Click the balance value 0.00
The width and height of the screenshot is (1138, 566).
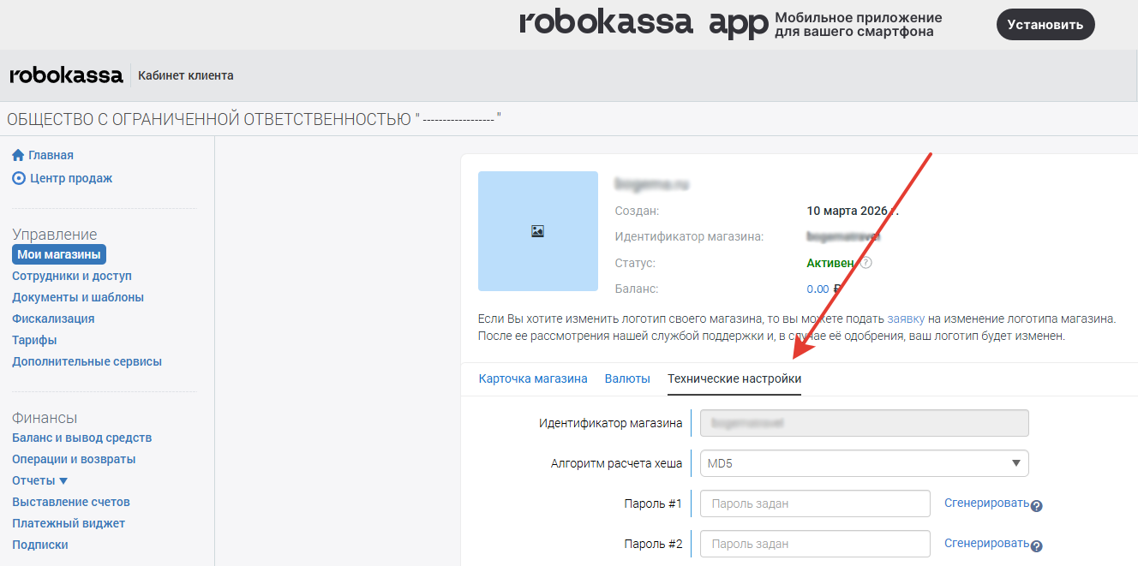(x=818, y=289)
